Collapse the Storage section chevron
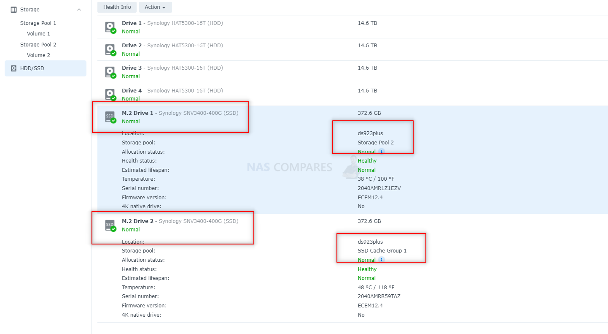This screenshot has height=334, width=608. (x=79, y=9)
